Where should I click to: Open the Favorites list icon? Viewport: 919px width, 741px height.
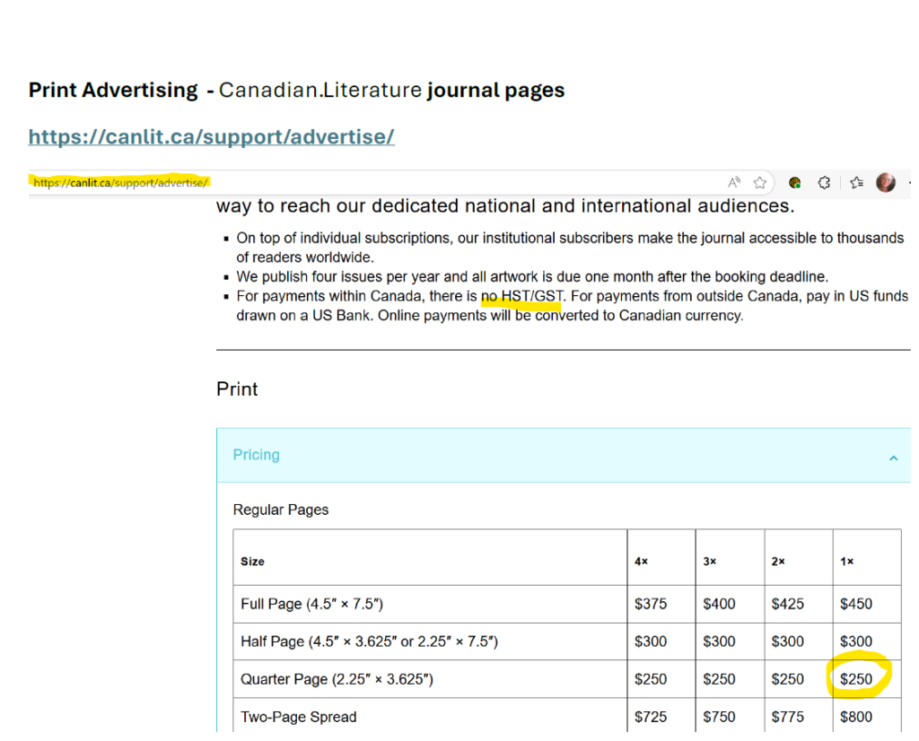click(856, 183)
